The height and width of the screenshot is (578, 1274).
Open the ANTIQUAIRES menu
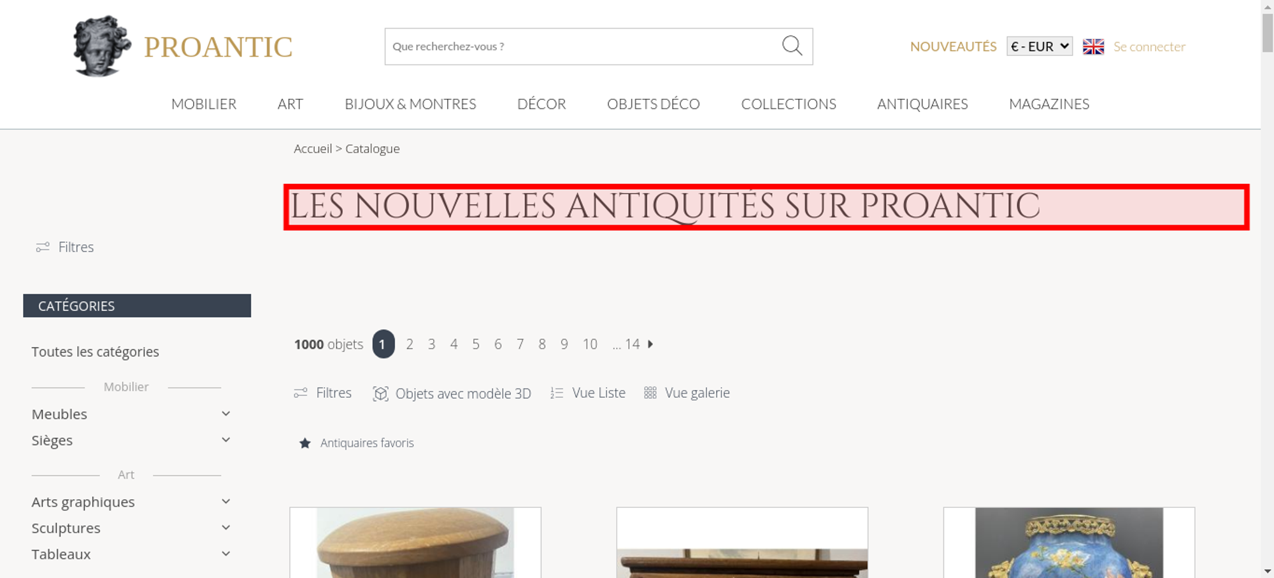pyautogui.click(x=922, y=104)
